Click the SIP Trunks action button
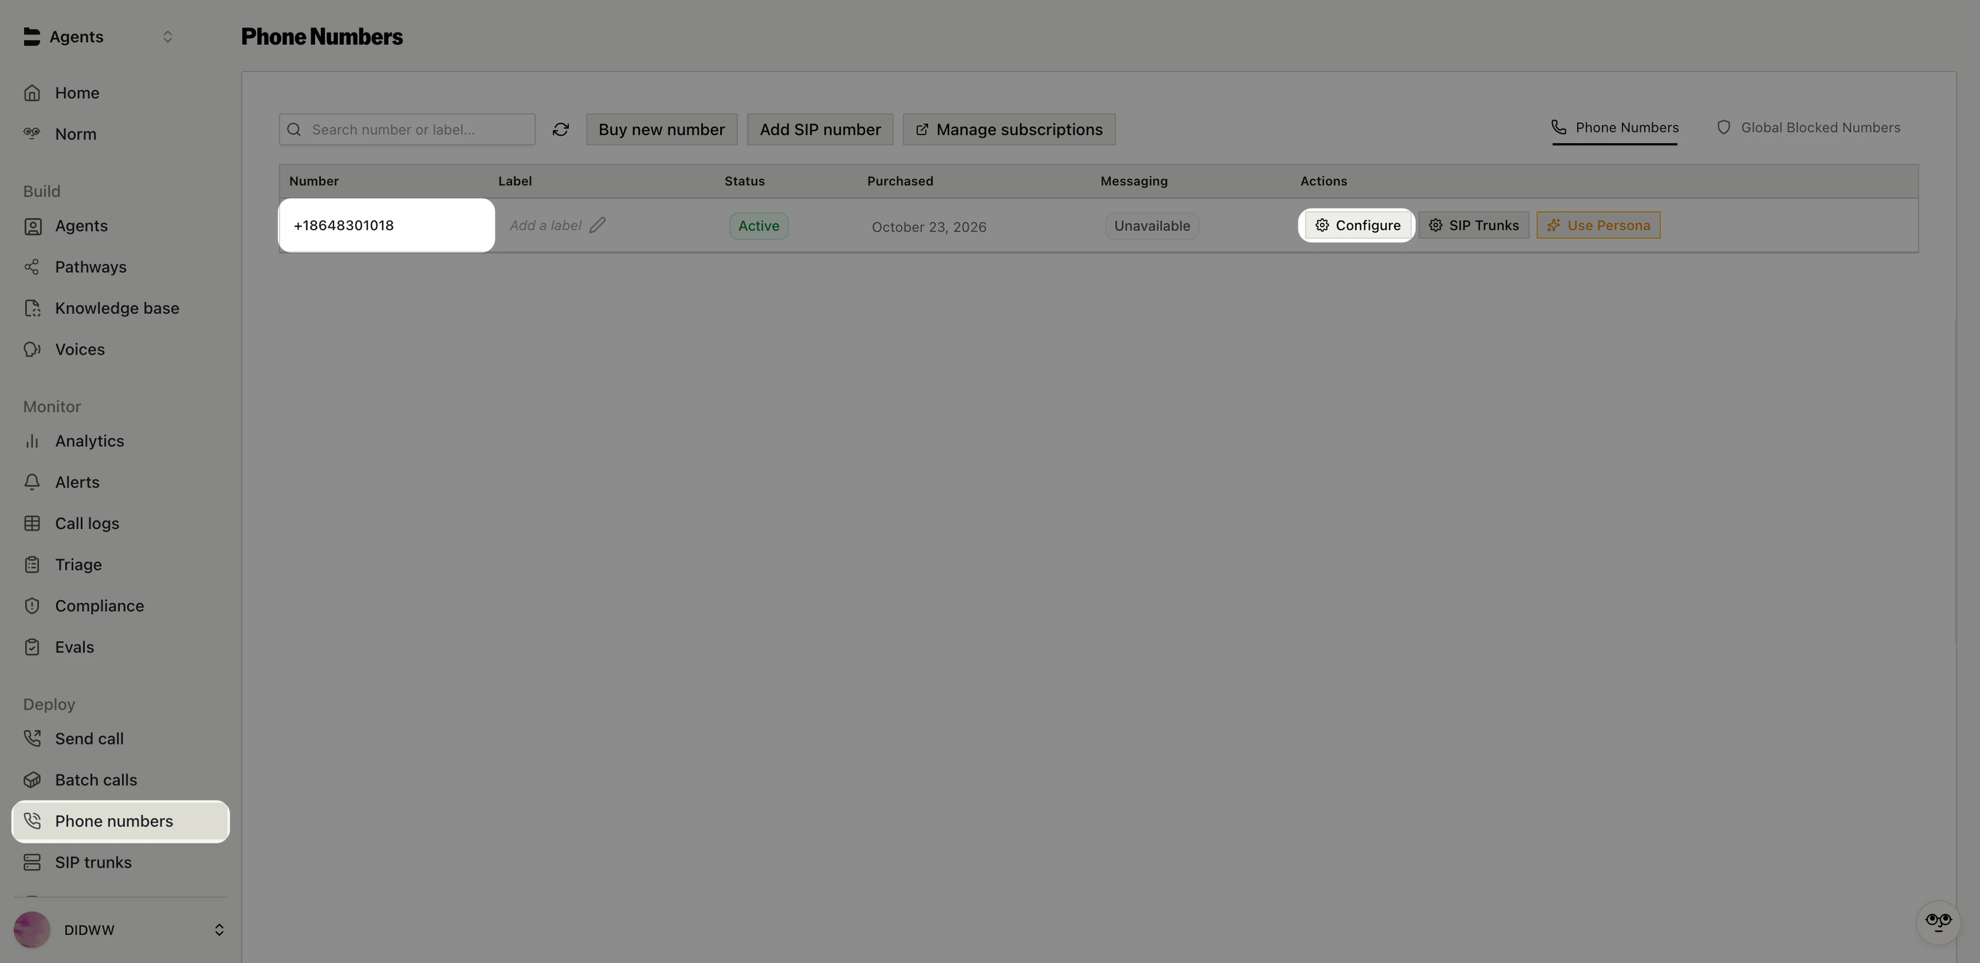Image resolution: width=1980 pixels, height=963 pixels. 1474,225
